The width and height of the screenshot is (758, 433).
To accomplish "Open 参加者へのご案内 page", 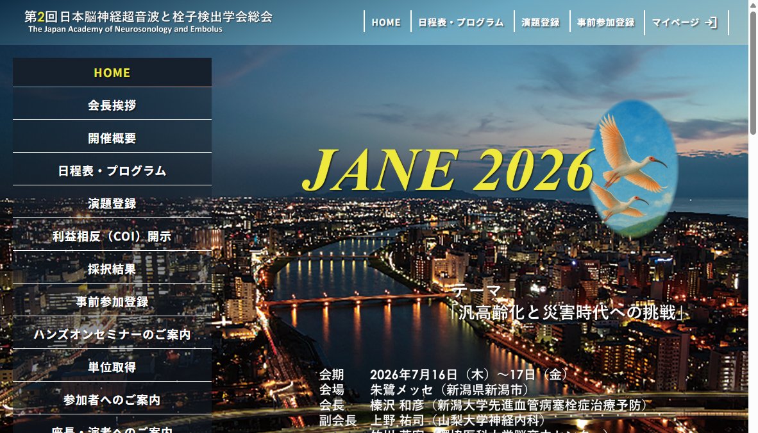I will [x=112, y=400].
